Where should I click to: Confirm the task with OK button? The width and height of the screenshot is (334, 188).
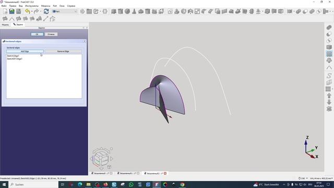(x=37, y=34)
